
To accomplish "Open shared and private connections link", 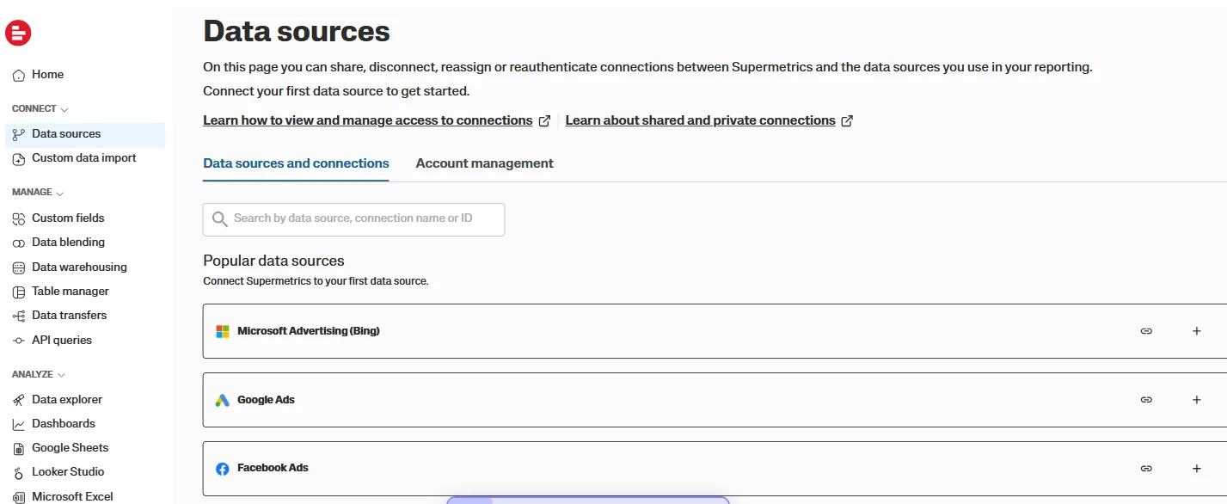I will 700,120.
